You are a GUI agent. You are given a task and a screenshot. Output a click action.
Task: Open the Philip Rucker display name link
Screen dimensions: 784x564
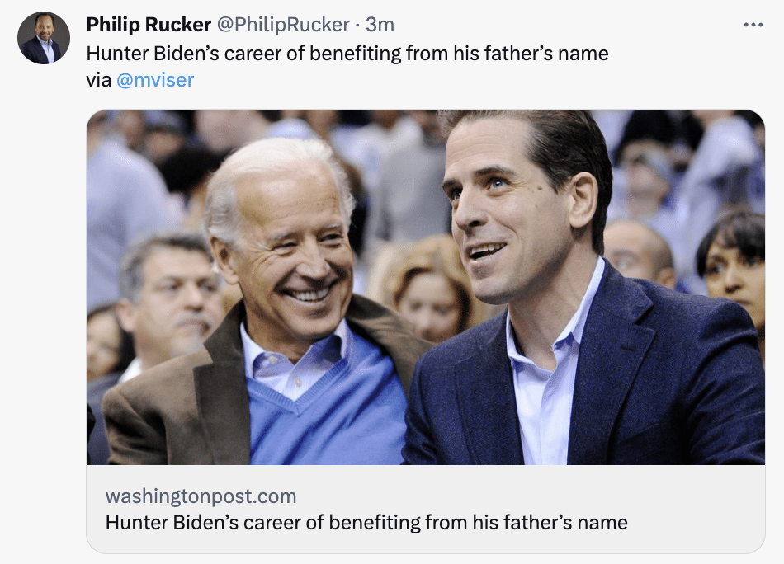[149, 26]
